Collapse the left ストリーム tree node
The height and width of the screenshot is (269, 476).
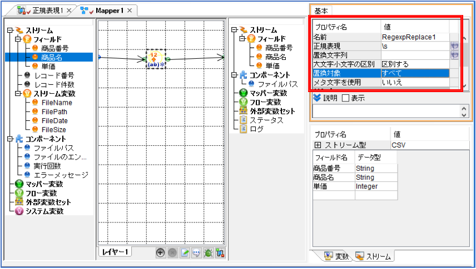coord(10,31)
